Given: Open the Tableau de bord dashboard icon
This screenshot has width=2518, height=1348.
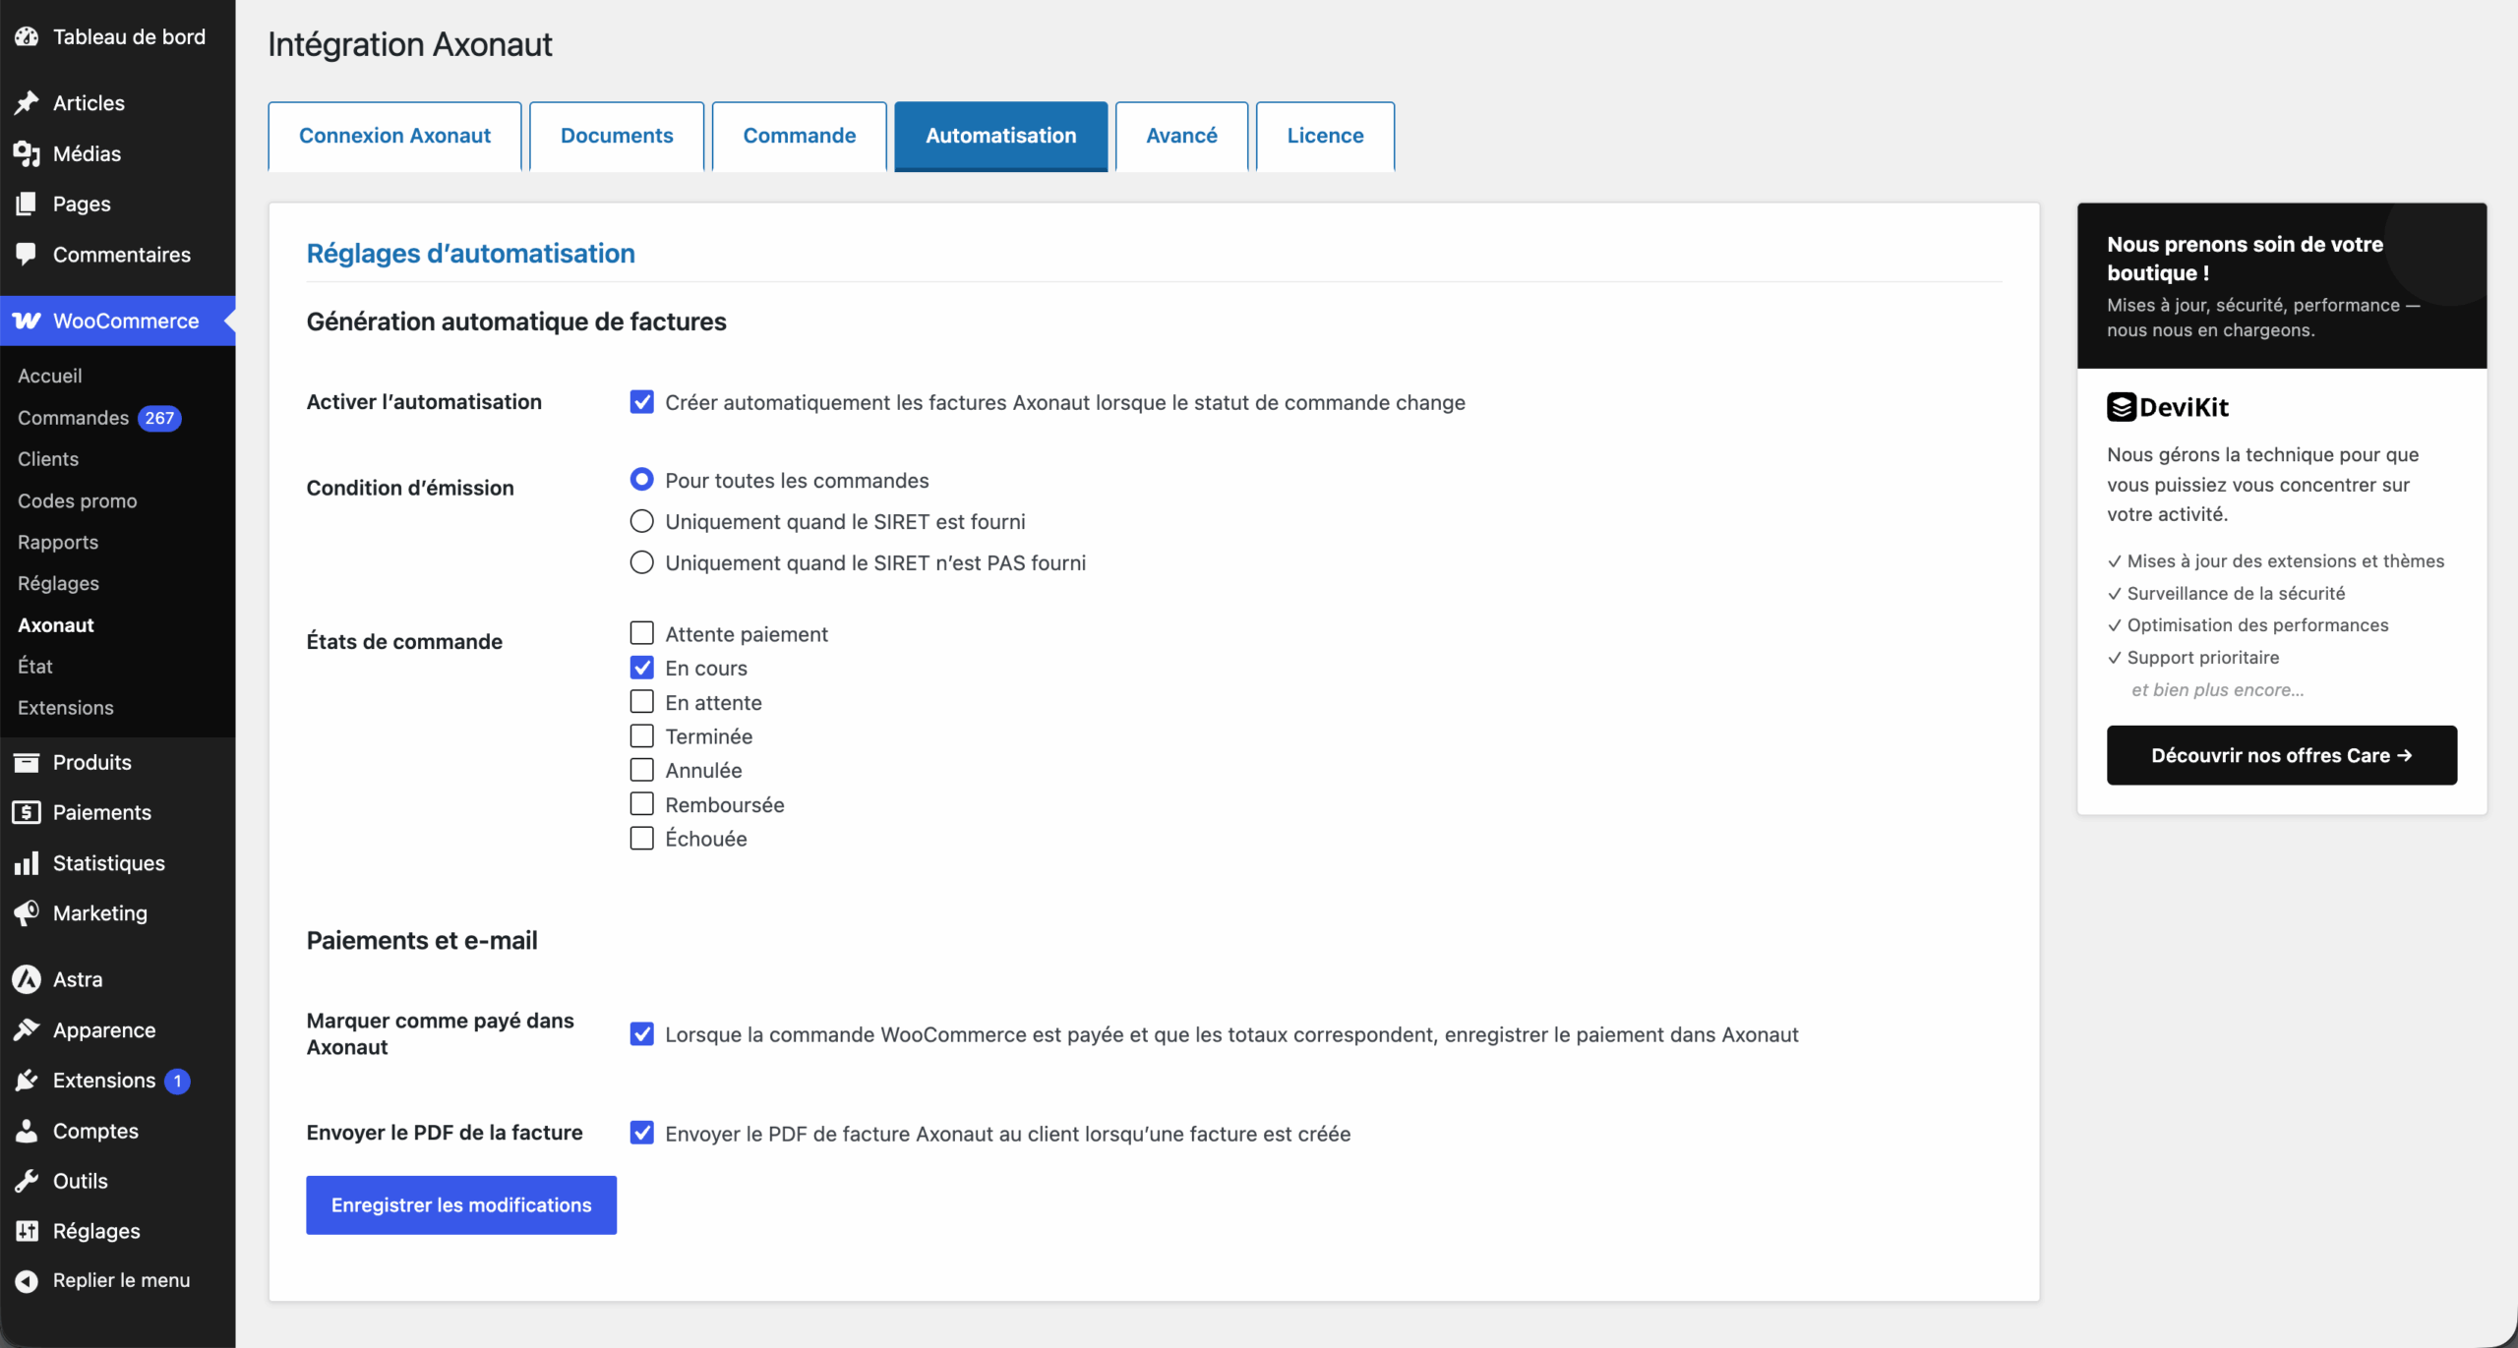Looking at the screenshot, I should [27, 36].
